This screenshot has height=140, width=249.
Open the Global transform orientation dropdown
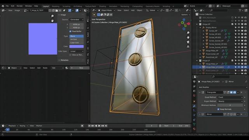152,10
